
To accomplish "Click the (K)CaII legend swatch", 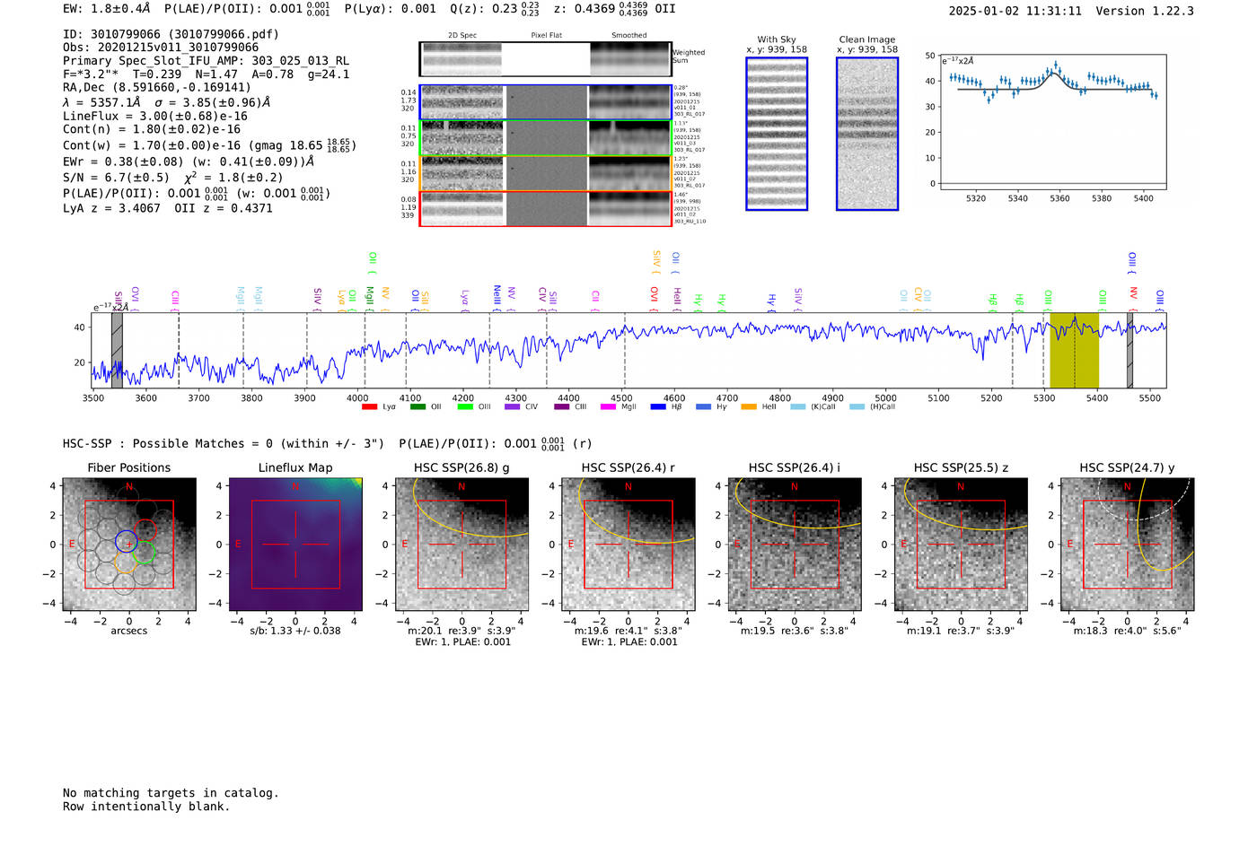I will coord(797,407).
